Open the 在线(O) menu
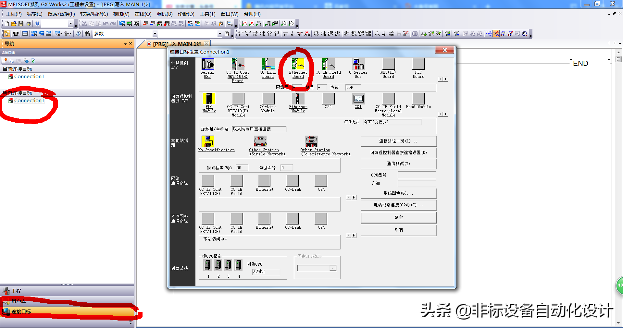 [x=143, y=14]
